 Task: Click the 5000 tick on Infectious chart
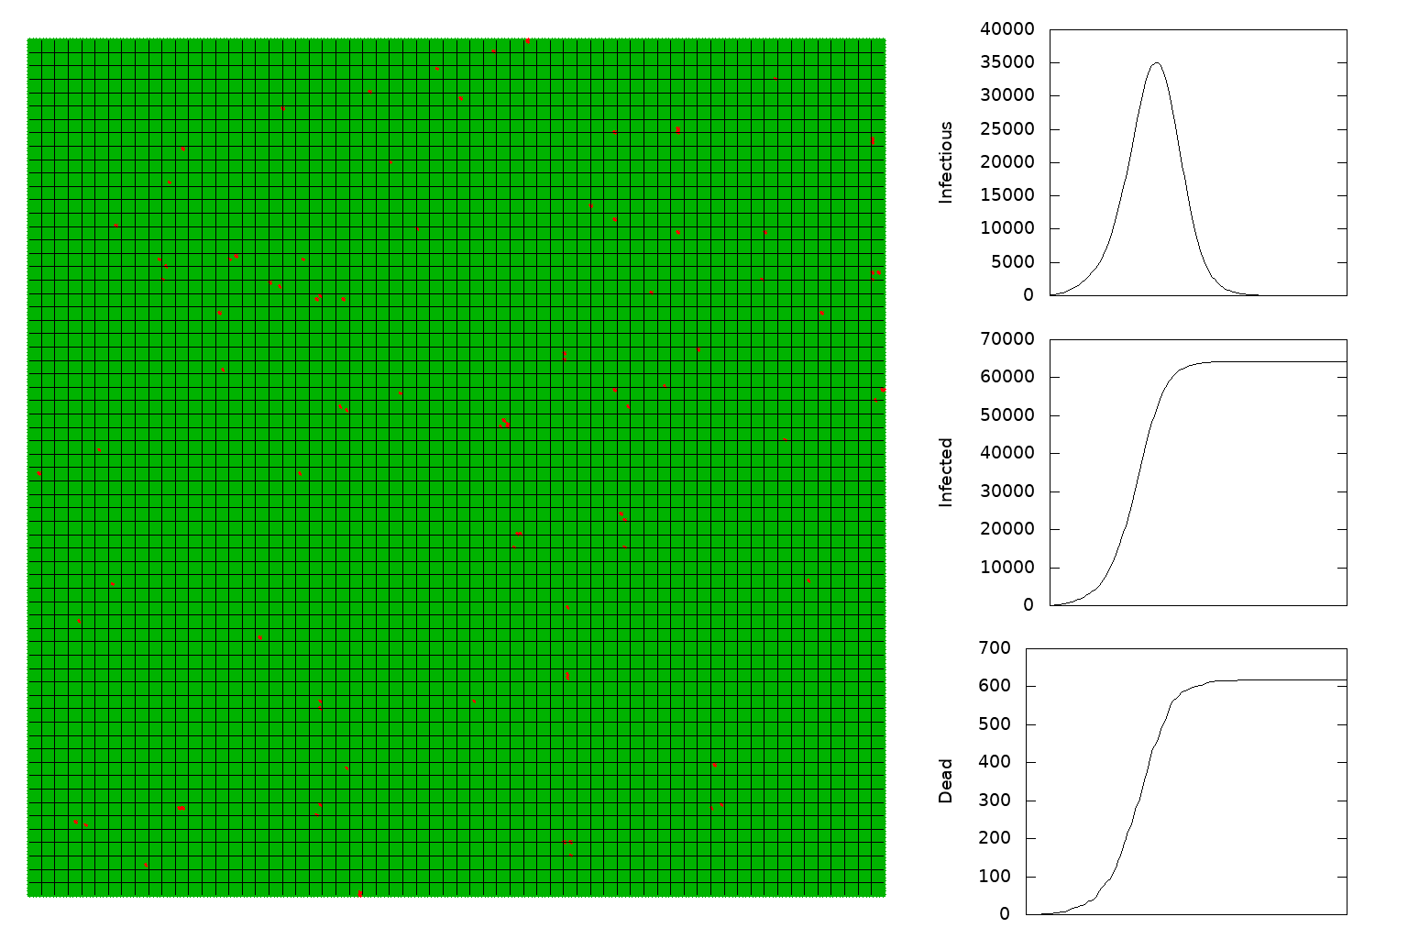(1012, 262)
